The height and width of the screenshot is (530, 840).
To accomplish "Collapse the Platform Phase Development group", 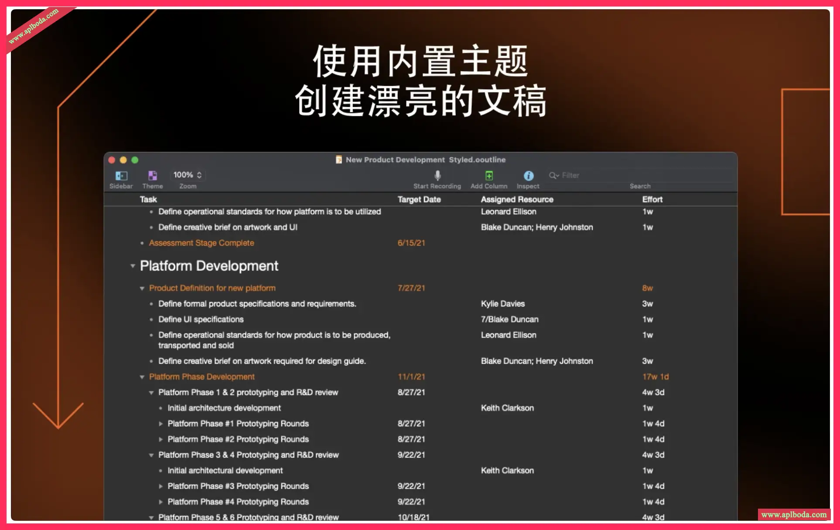I will point(142,377).
